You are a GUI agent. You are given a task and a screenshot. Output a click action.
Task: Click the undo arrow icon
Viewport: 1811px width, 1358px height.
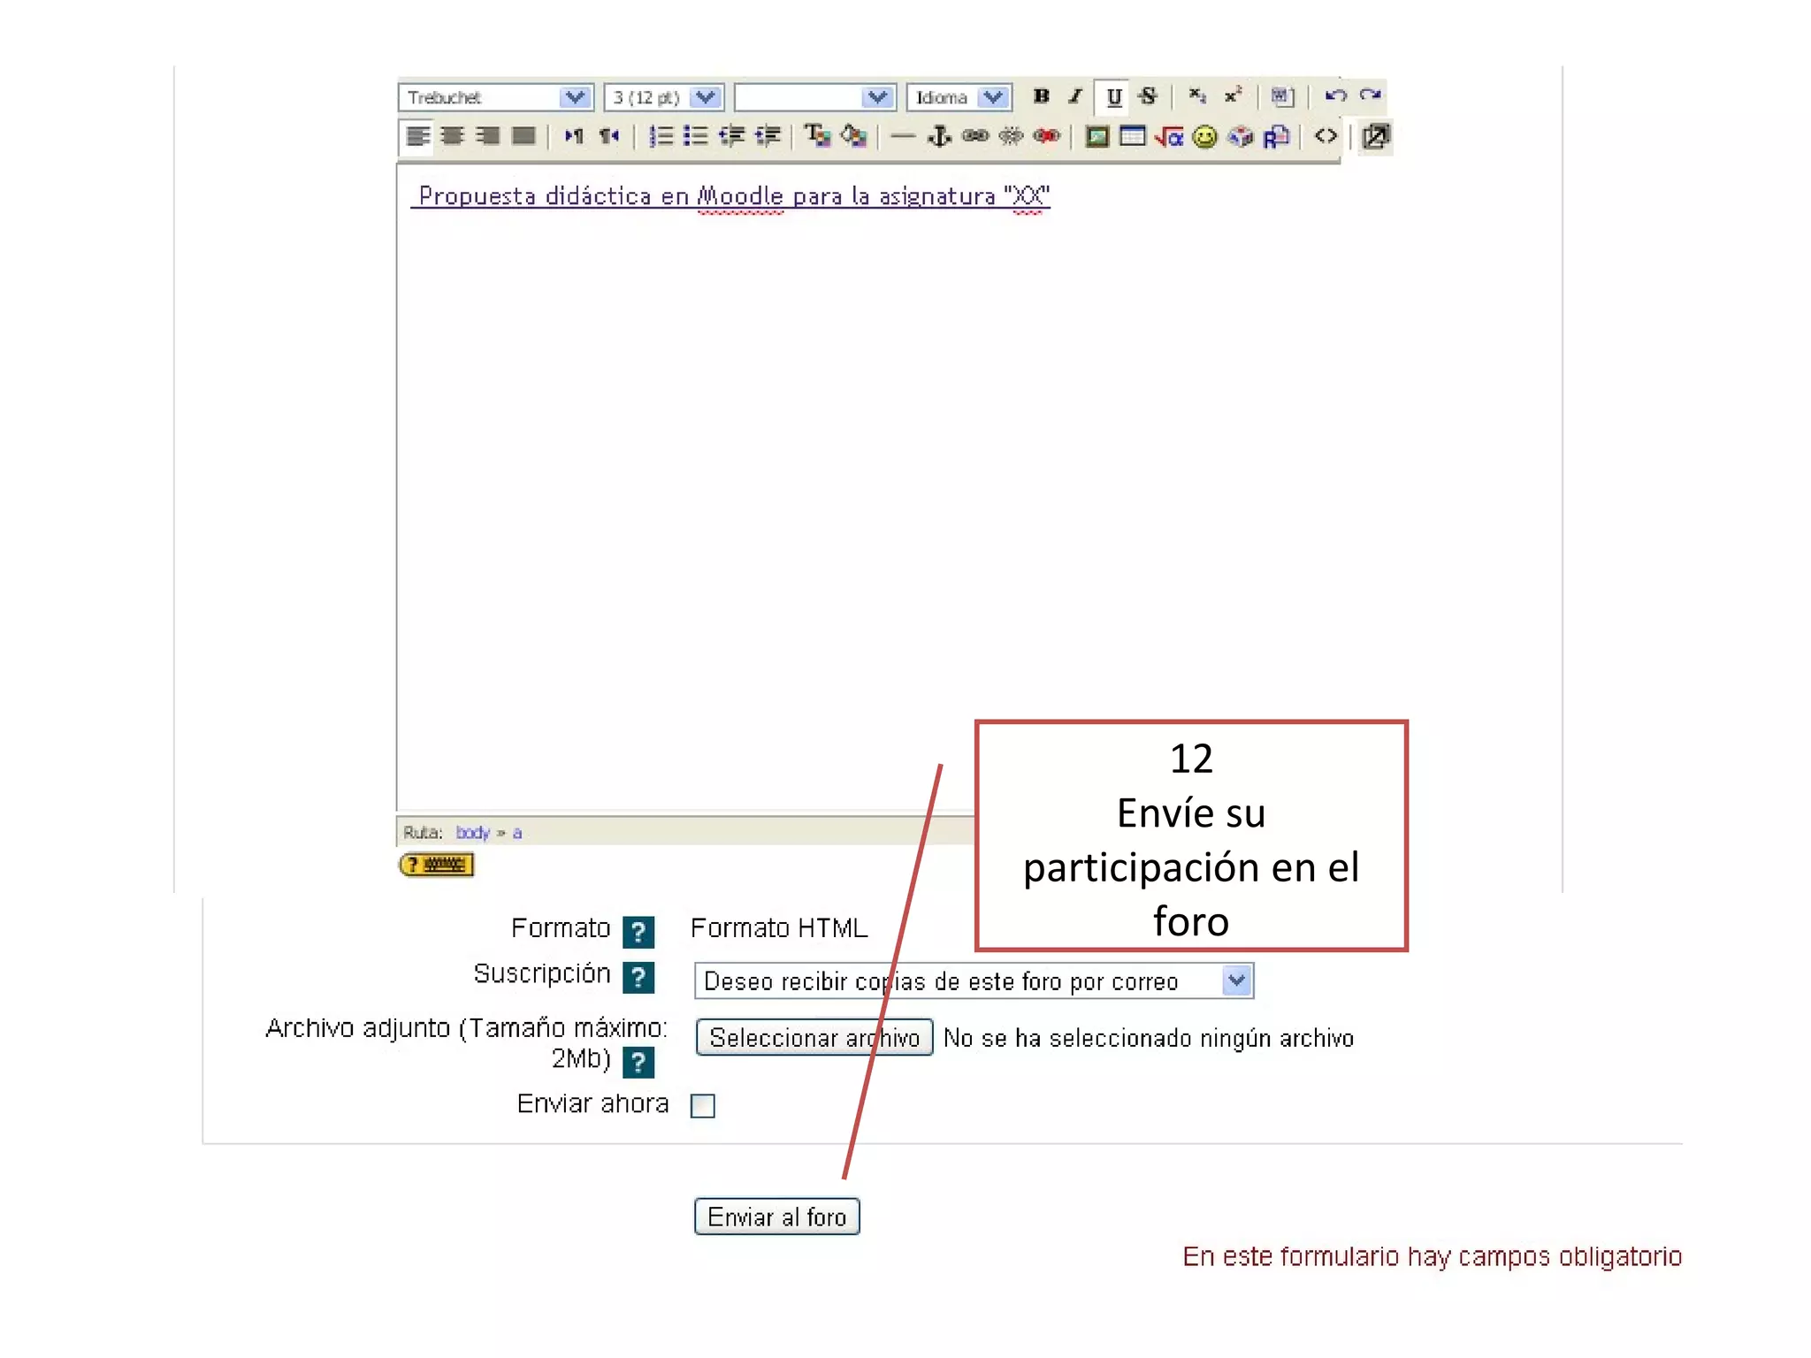coord(1335,95)
